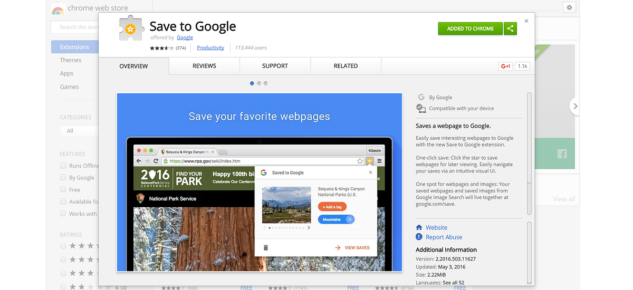Click the ADDED TO CHROME button
The height and width of the screenshot is (290, 633).
click(x=471, y=28)
